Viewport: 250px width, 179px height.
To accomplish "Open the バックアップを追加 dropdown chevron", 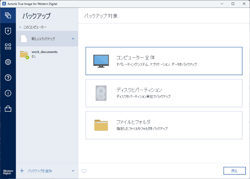I will click(73, 171).
